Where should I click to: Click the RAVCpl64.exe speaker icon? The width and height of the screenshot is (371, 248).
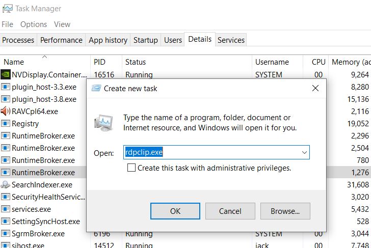point(6,111)
